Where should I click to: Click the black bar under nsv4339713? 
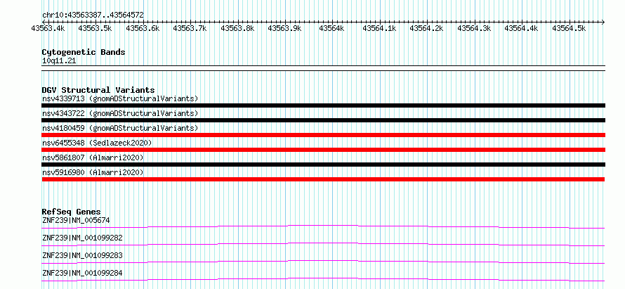coord(323,105)
